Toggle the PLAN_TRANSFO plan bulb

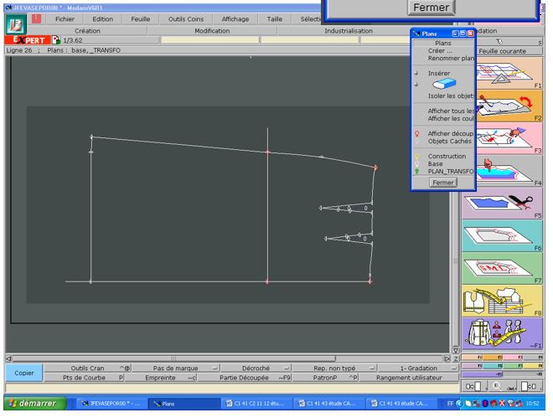coord(417,171)
